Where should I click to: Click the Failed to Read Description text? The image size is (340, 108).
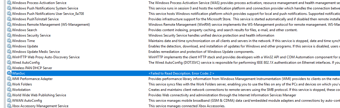coord(181,73)
